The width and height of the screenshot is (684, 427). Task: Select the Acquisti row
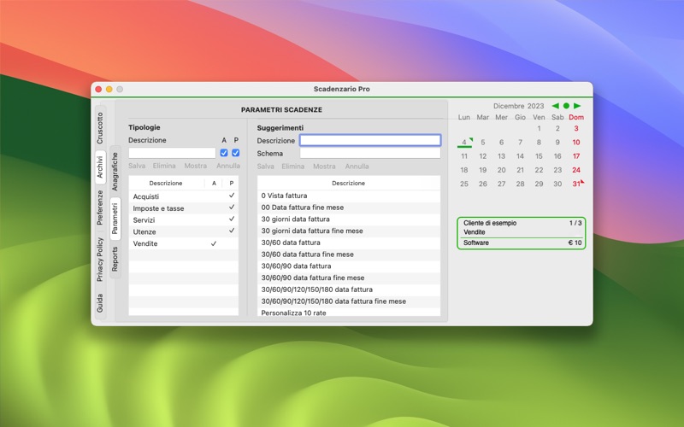click(184, 196)
